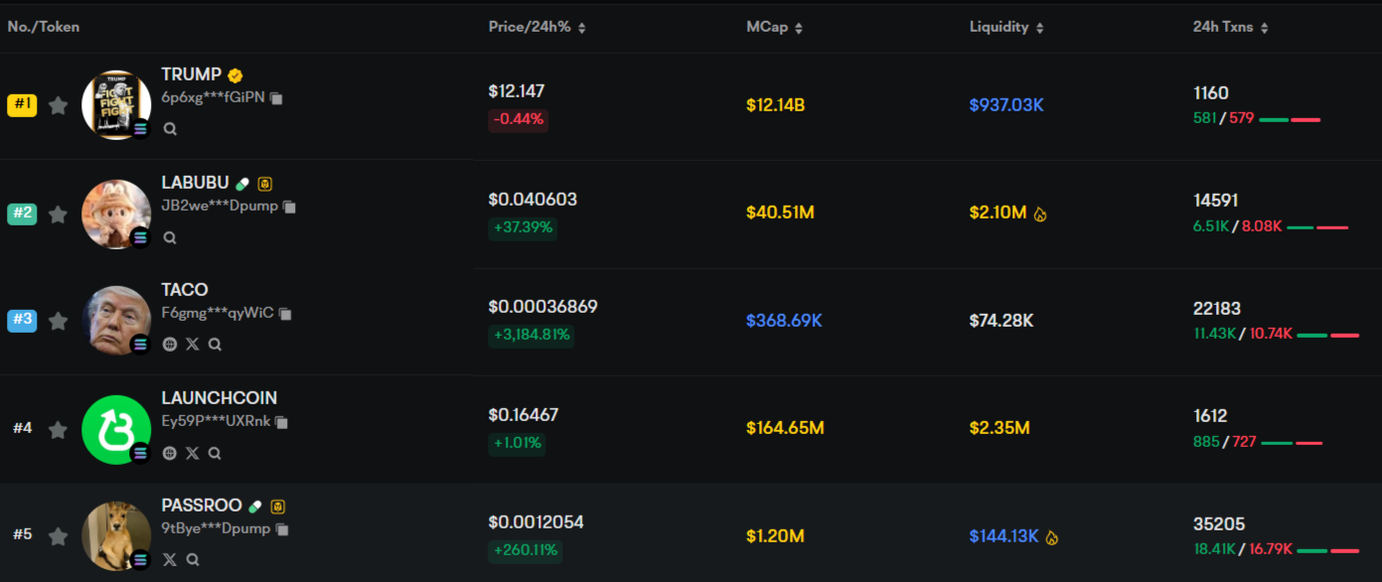Open the LABUBU token name link
1382x582 pixels.
click(x=195, y=183)
